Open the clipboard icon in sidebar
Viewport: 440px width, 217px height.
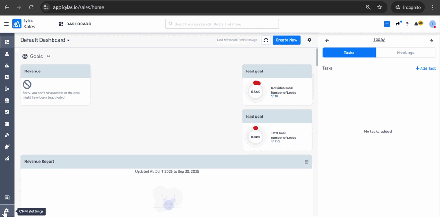coord(7,100)
